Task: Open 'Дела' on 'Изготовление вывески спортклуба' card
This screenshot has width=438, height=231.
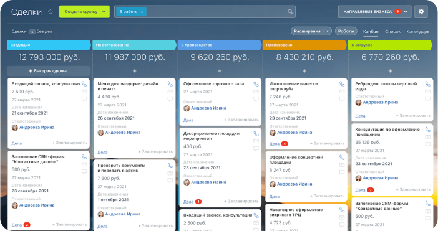Action: (x=274, y=144)
